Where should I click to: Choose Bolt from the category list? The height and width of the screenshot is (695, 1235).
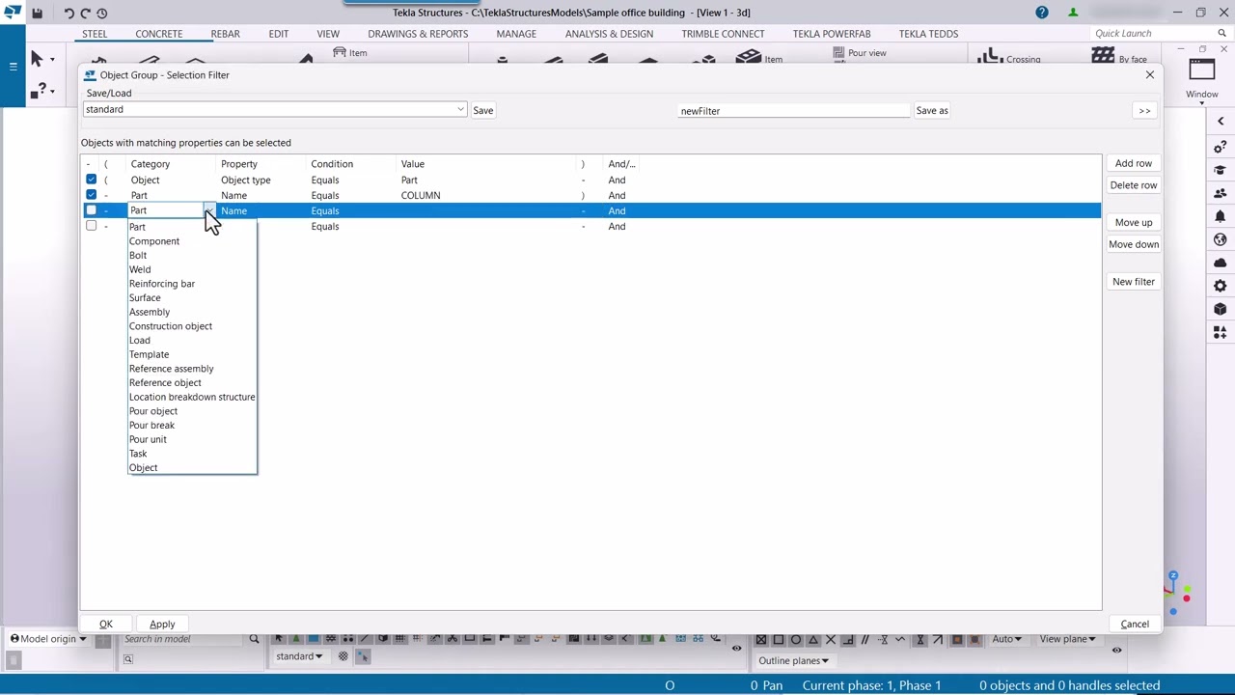(138, 256)
